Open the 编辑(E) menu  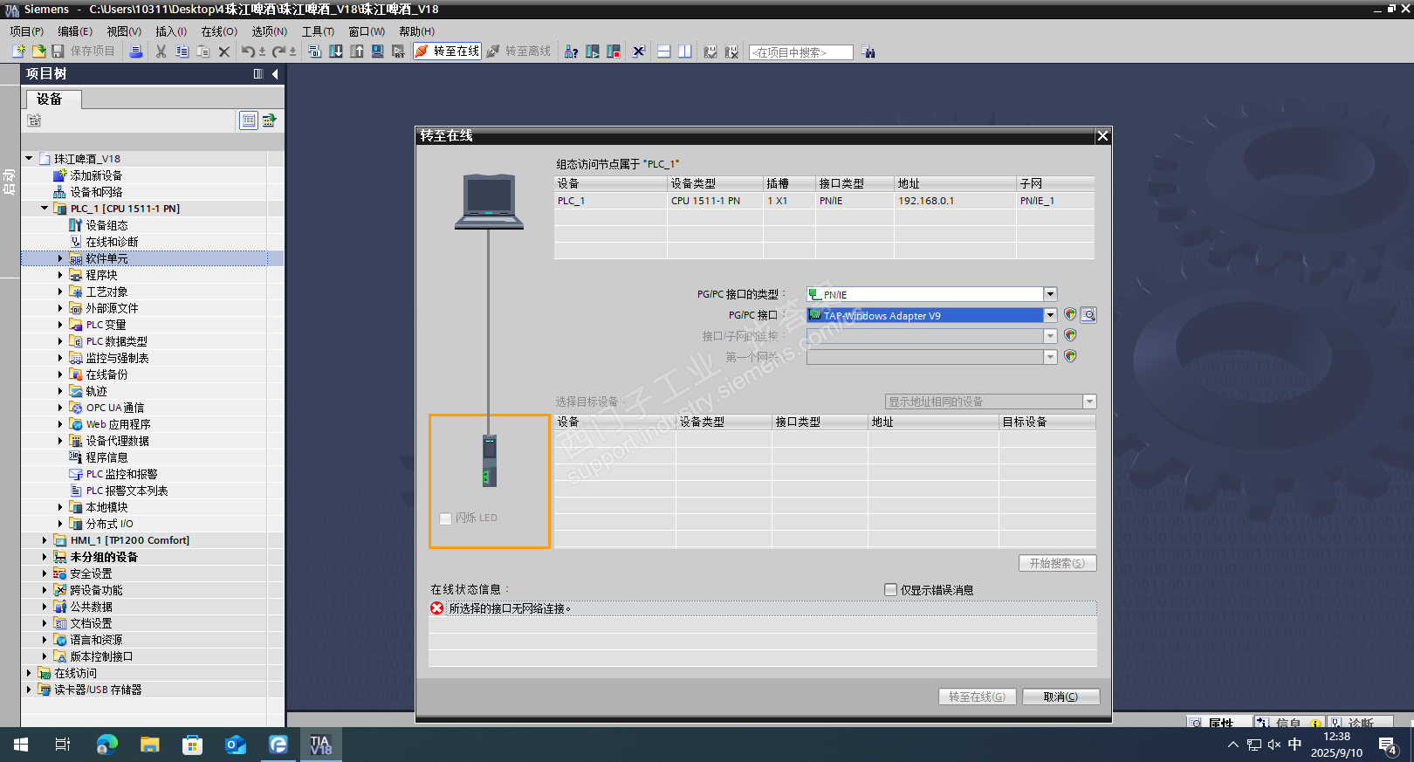75,31
